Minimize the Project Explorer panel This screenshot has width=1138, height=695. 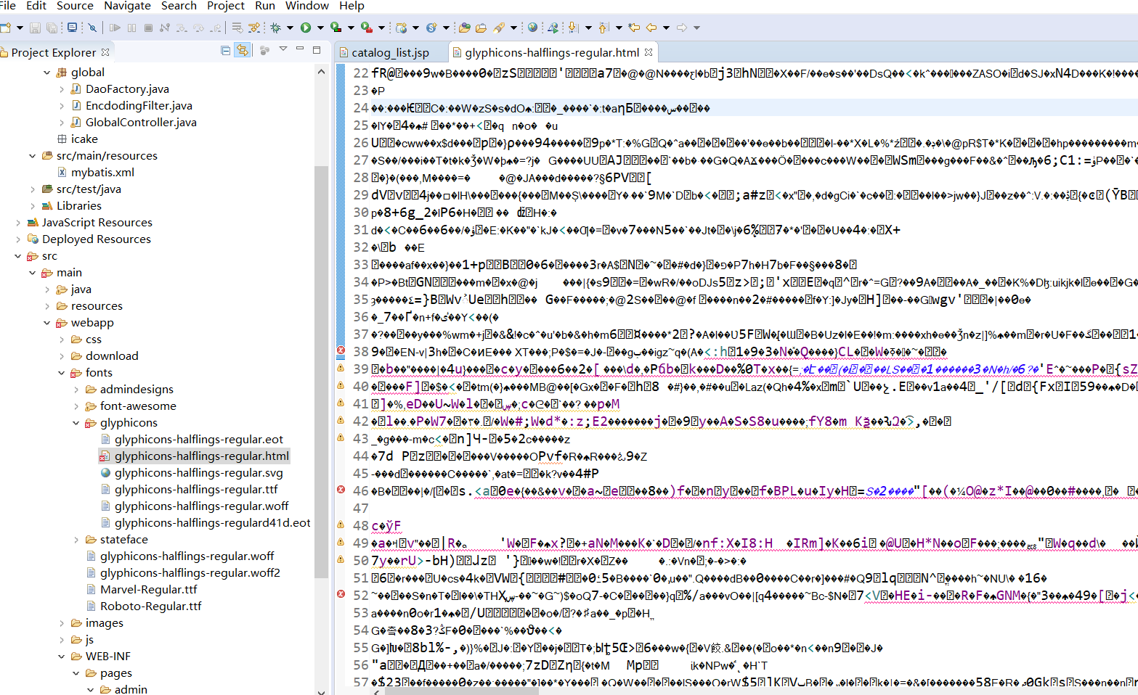click(x=300, y=49)
